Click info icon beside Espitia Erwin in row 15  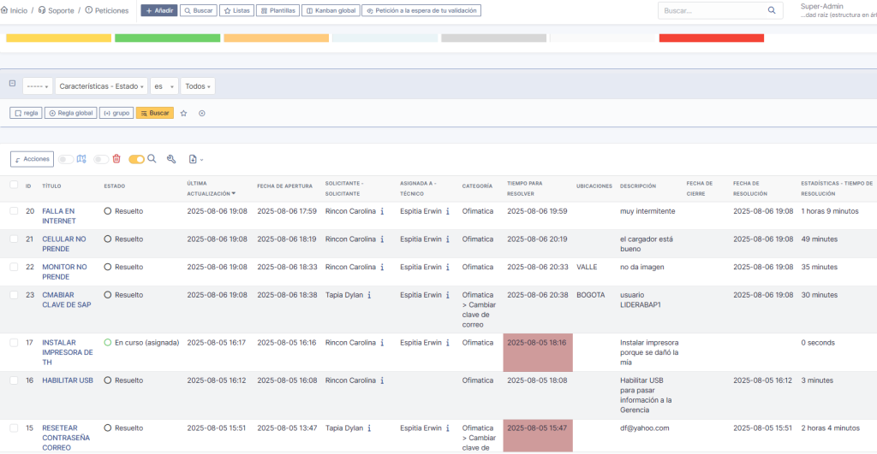click(448, 428)
